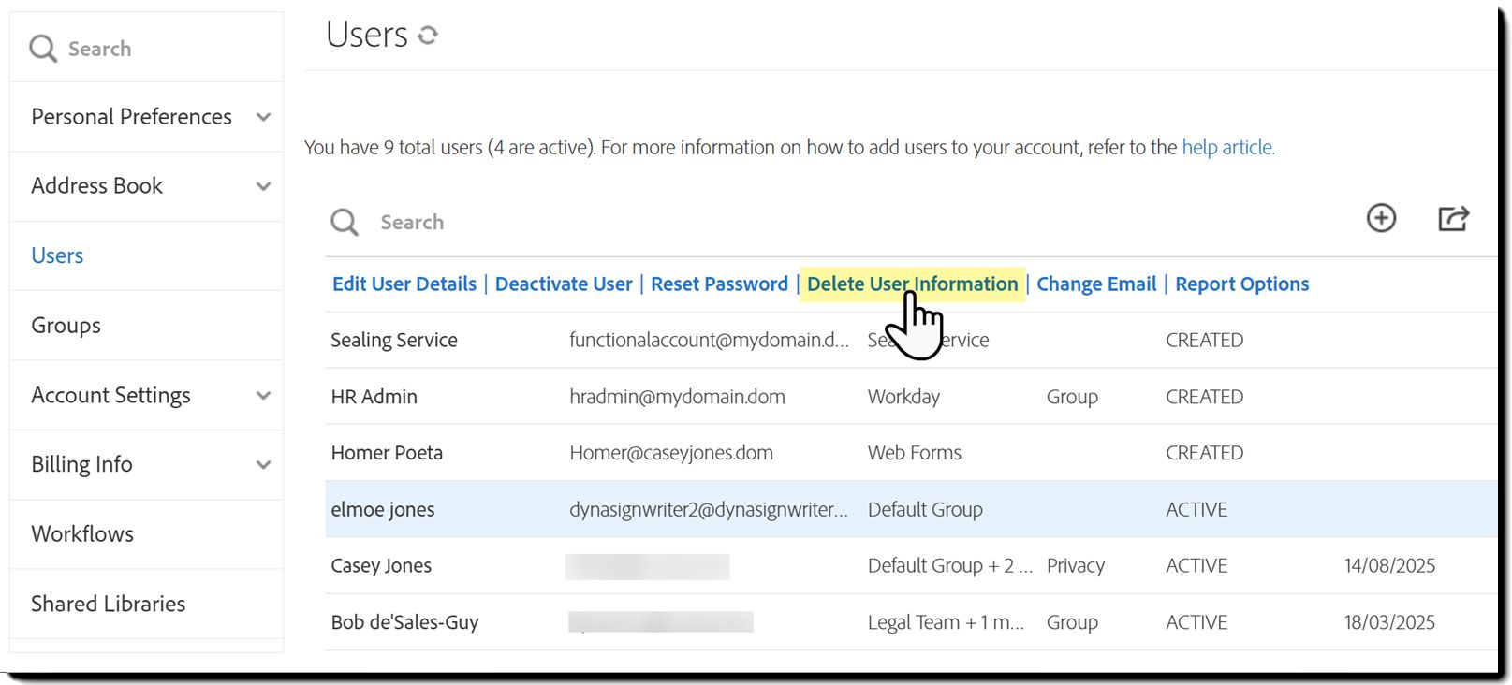Click Edit User Details link
1512x685 pixels.
pos(404,284)
